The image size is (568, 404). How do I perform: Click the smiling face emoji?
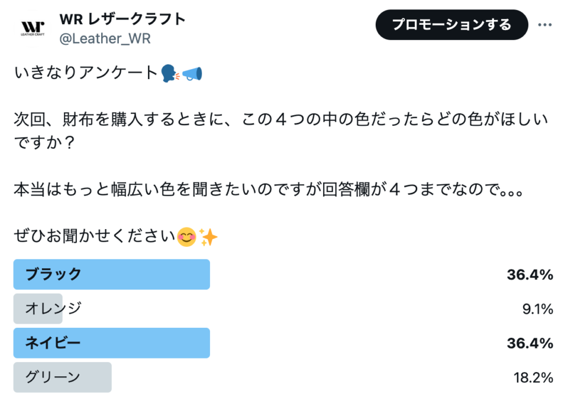coord(187,237)
